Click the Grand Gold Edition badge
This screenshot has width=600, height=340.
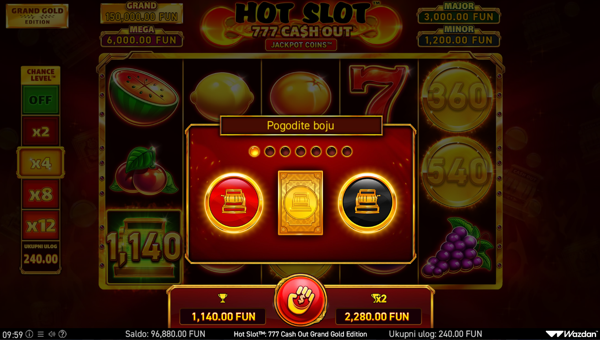[x=37, y=16]
